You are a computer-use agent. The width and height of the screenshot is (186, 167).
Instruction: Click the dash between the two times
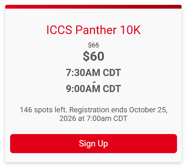coord(94,82)
